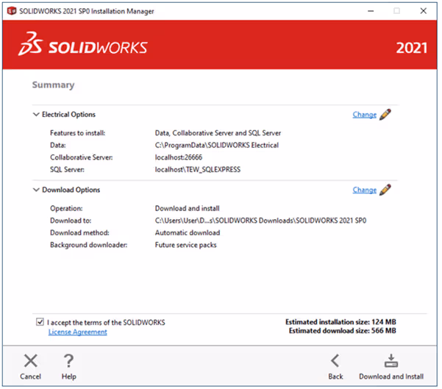This screenshot has width=442, height=389.
Task: Click the SOLIDWORKS Downloads path value
Action: 261,221
